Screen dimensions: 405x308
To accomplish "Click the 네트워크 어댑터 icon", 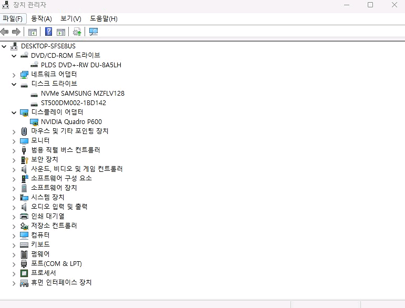I will tap(24, 75).
